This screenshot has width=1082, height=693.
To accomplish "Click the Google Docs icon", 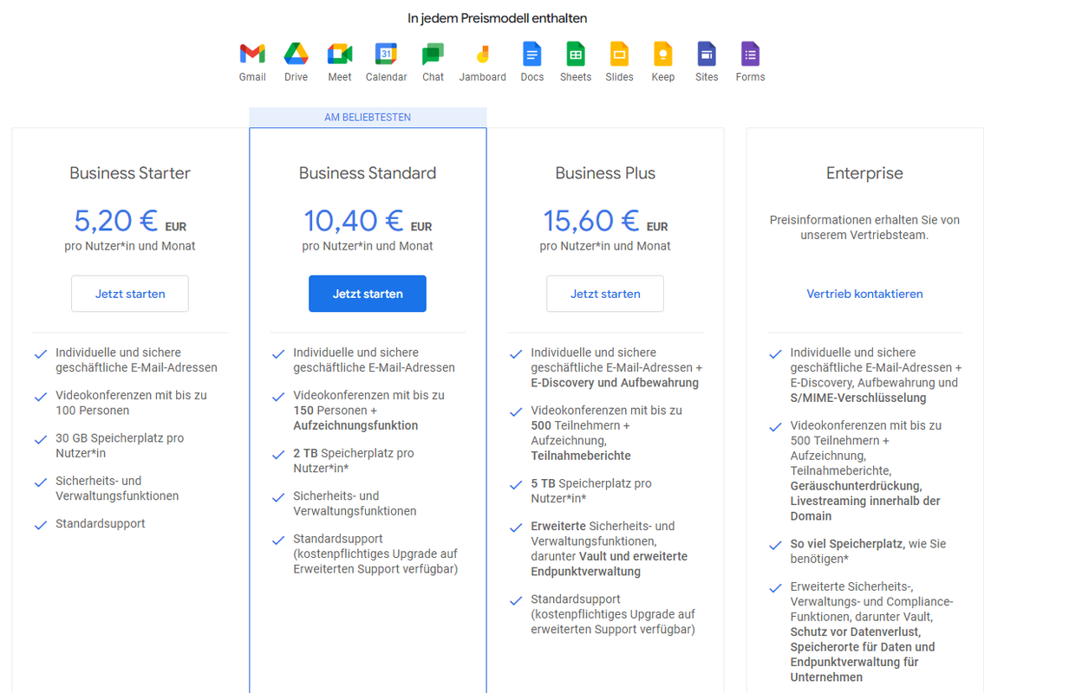I will click(532, 54).
